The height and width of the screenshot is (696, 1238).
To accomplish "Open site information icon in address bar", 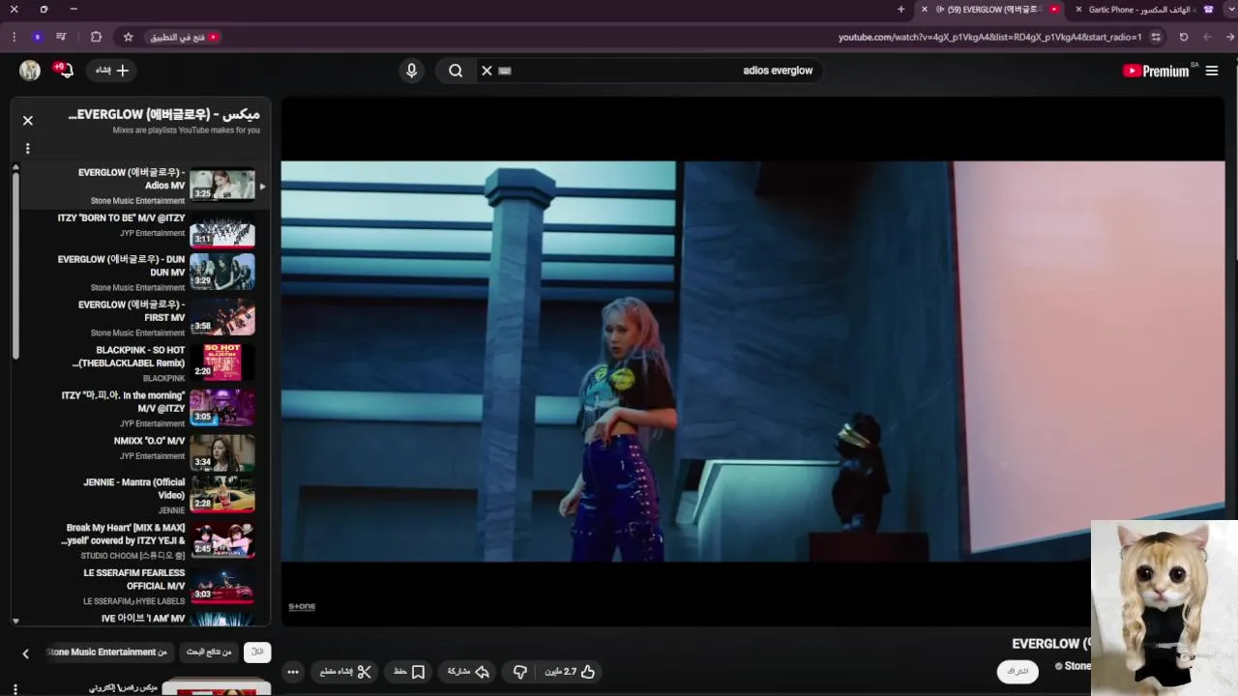I will tap(1156, 37).
